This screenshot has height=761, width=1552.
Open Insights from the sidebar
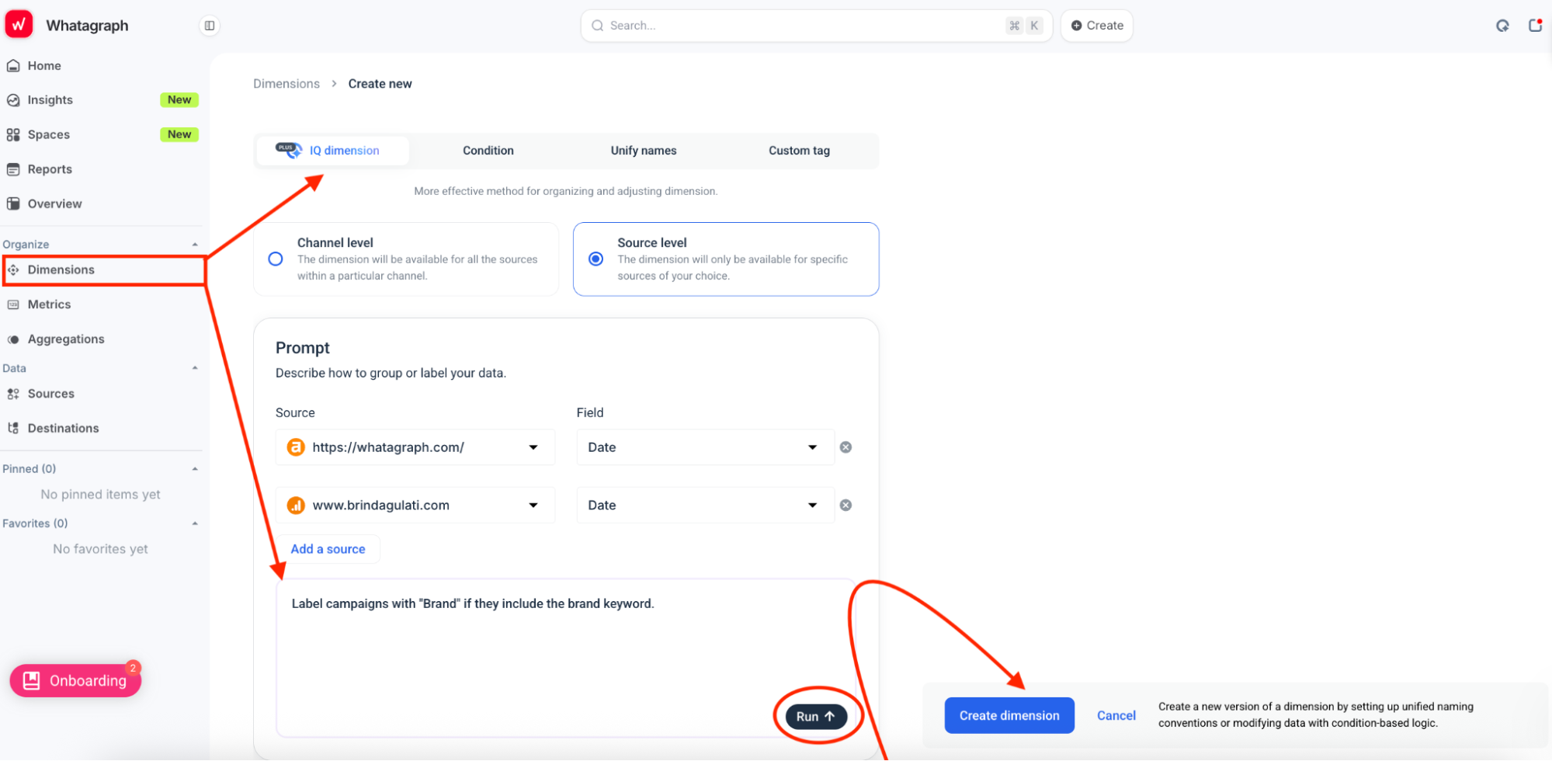50,100
